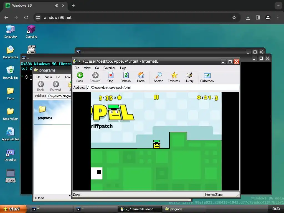The image size is (284, 213).
Task: Bookmark this page with the star icon
Action: [234, 17]
